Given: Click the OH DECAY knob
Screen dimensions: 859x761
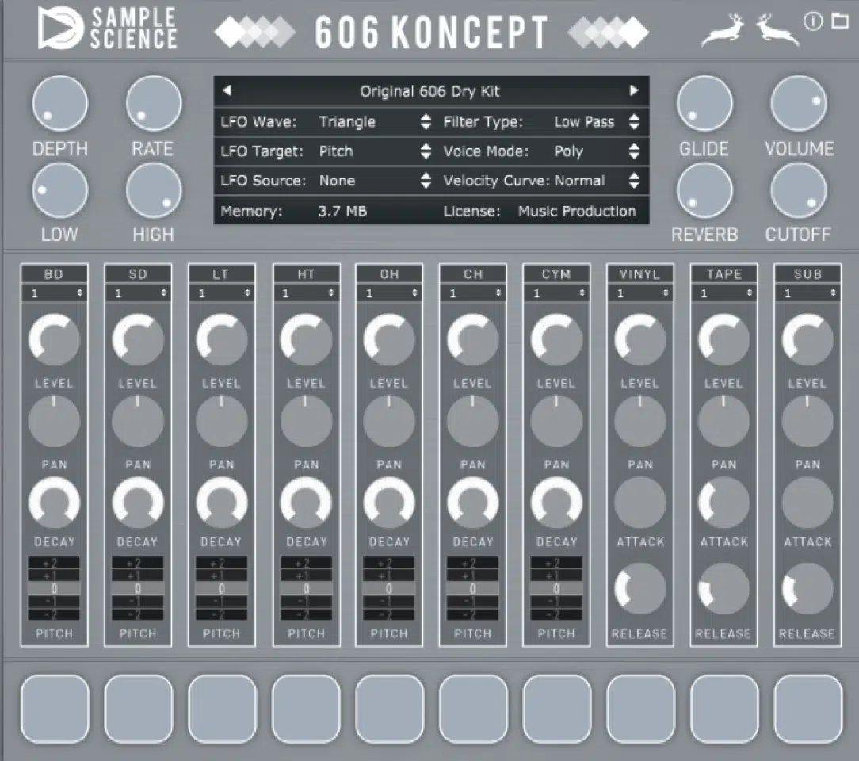Looking at the screenshot, I should [x=390, y=503].
